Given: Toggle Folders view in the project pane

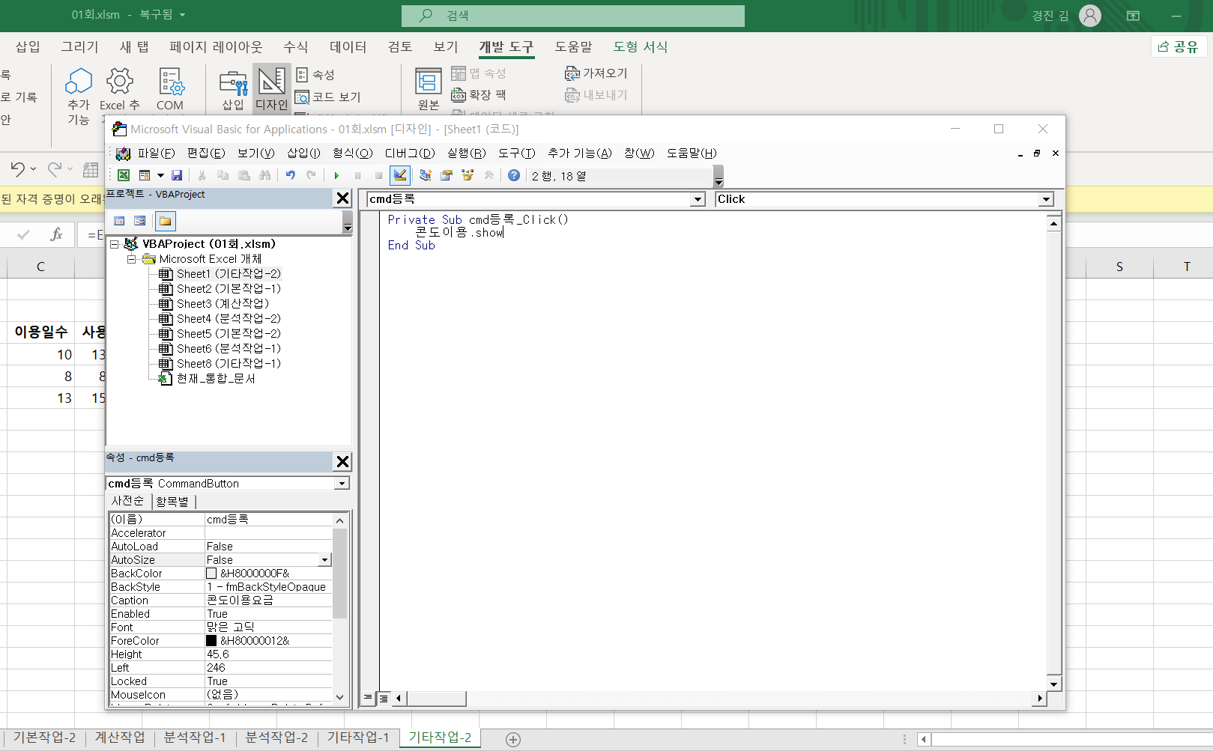Looking at the screenshot, I should pyautogui.click(x=165, y=221).
